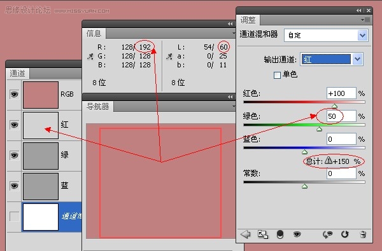Select the white mask channel thumbnail
The image size is (382, 251).
click(x=41, y=217)
